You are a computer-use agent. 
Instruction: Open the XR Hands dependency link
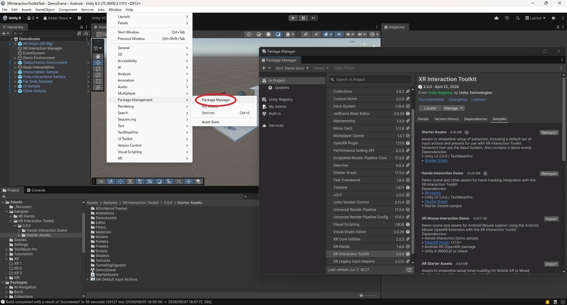[433, 193]
